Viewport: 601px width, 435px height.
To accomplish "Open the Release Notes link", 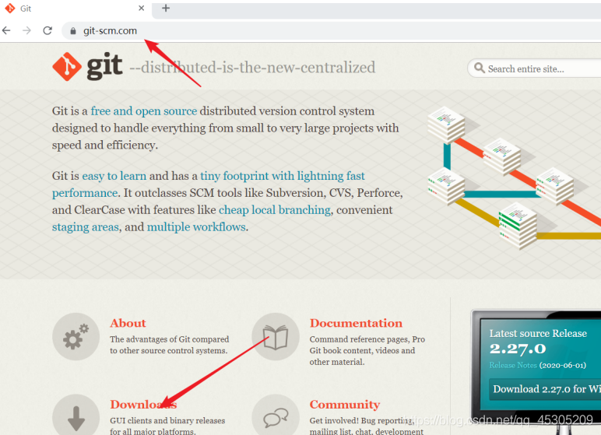I will click(x=513, y=365).
